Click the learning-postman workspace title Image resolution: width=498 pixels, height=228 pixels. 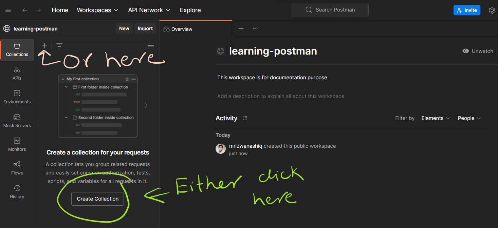273,51
